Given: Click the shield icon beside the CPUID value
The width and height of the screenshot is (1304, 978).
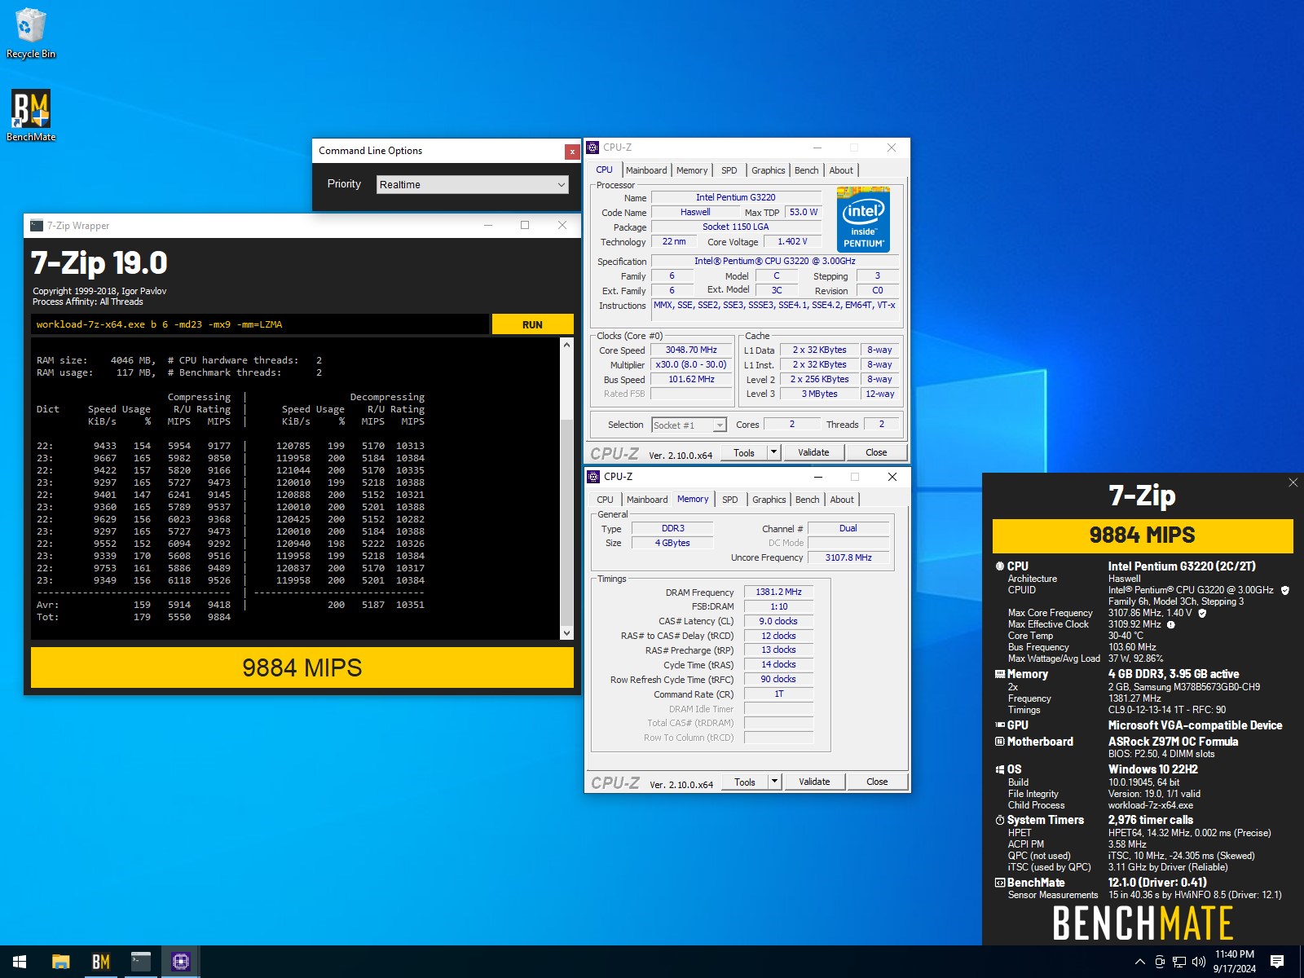Looking at the screenshot, I should [x=1284, y=590].
